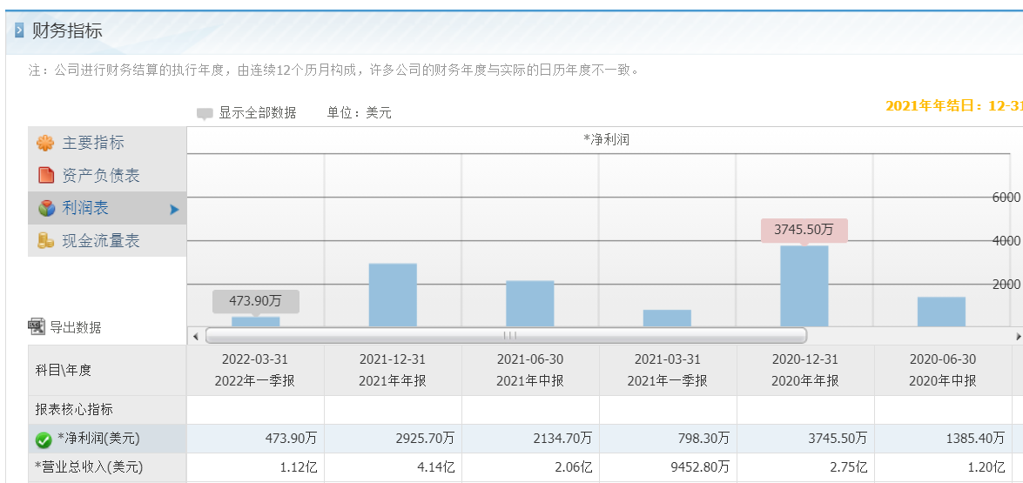
Task: Click the 单位：美元 unit label
Action: pos(359,113)
